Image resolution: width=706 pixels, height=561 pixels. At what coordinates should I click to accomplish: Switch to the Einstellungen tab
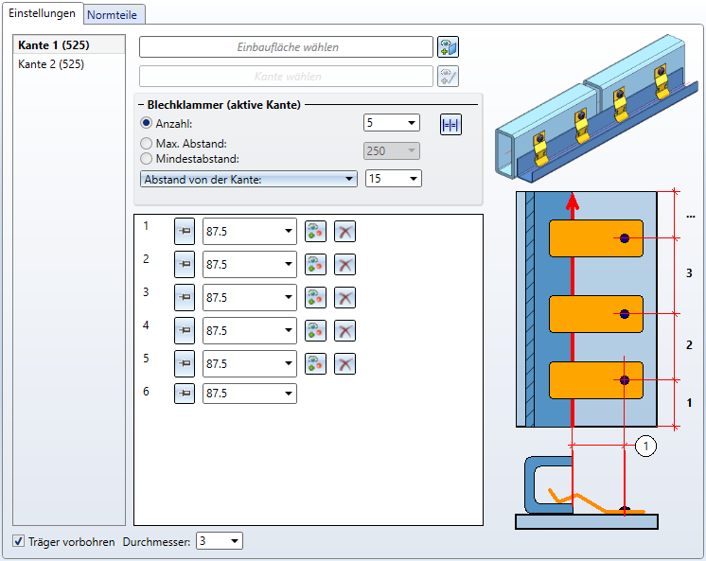click(x=42, y=14)
